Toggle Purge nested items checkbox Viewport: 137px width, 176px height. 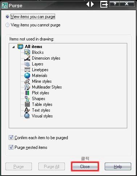(x=11, y=147)
